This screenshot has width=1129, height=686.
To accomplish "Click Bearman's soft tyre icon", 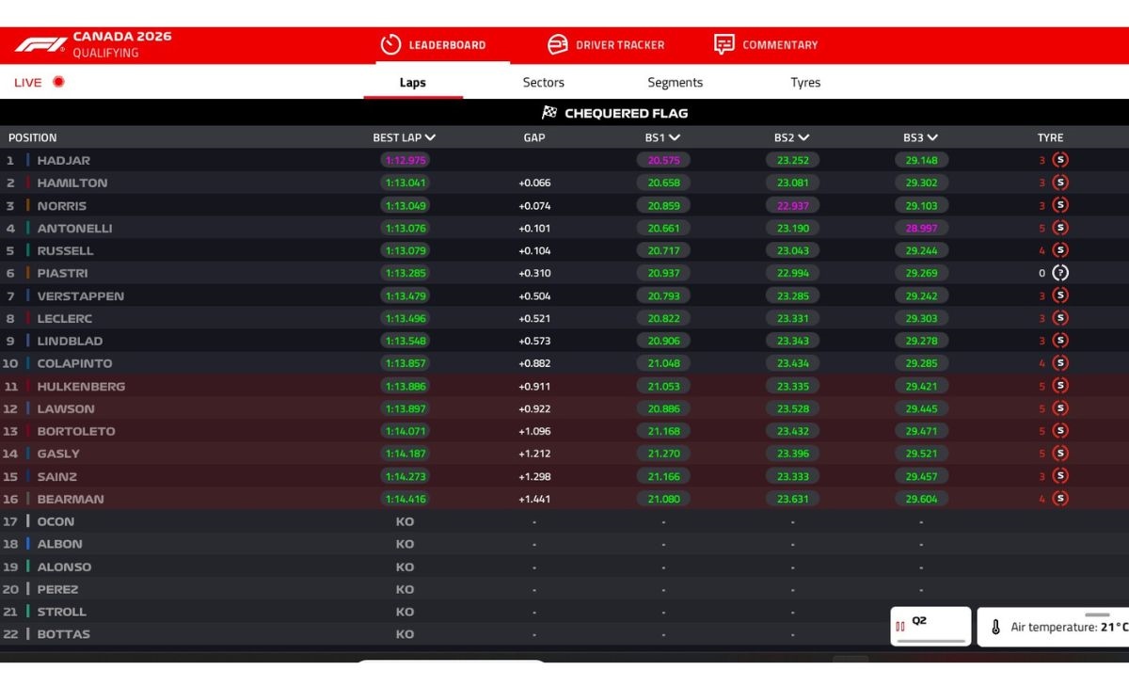I will pyautogui.click(x=1060, y=499).
